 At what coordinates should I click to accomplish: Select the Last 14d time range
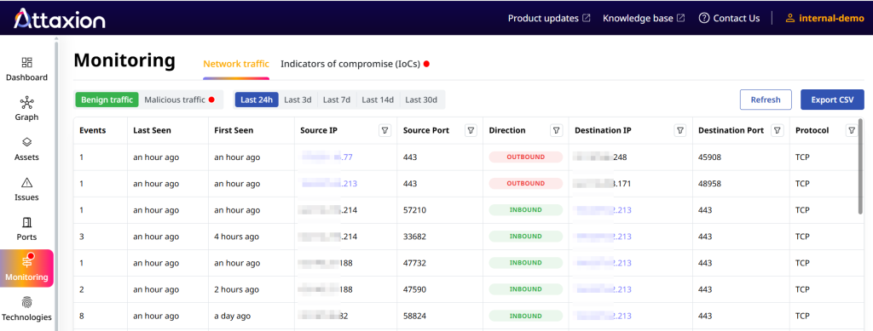tap(378, 100)
